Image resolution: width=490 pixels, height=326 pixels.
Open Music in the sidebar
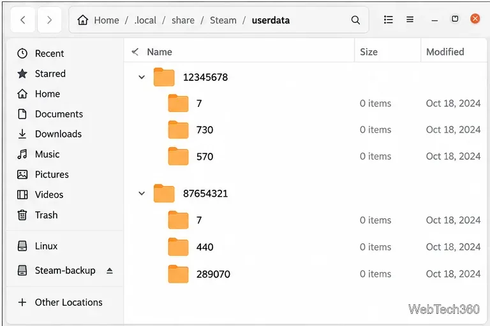(x=47, y=154)
